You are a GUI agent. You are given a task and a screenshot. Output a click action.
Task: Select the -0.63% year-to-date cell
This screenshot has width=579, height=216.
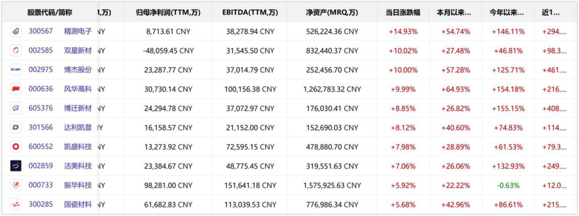coord(508,185)
